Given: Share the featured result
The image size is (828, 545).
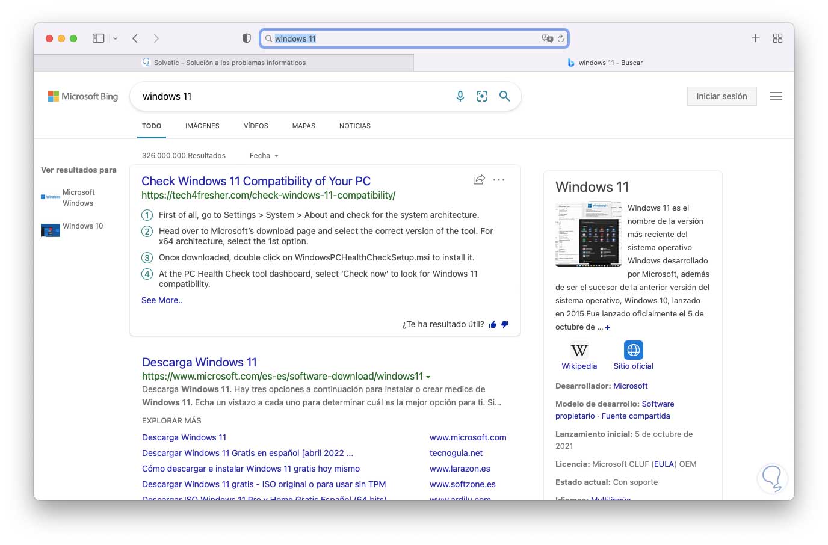Looking at the screenshot, I should point(479,179).
